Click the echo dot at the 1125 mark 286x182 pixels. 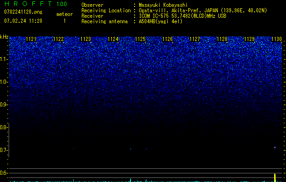(x=146, y=149)
